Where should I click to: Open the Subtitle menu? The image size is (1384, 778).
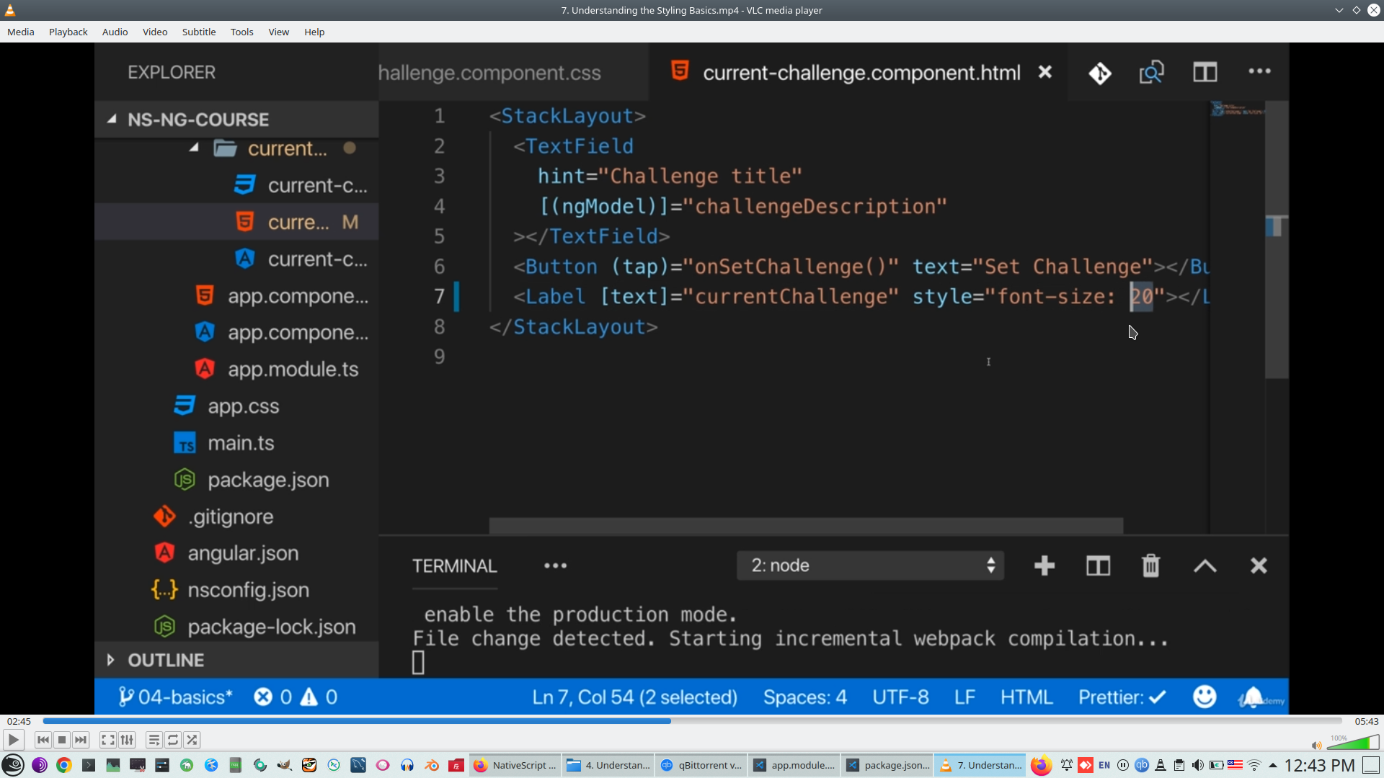coord(198,32)
